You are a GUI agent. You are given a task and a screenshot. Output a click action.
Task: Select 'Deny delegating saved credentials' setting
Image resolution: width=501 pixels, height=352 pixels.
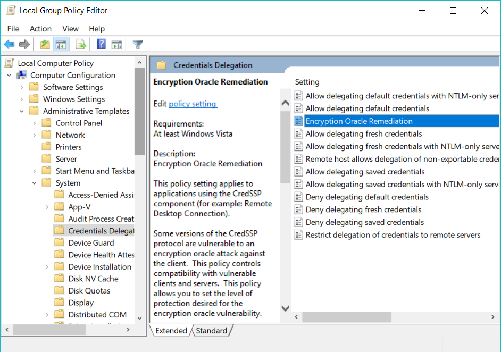(x=364, y=222)
